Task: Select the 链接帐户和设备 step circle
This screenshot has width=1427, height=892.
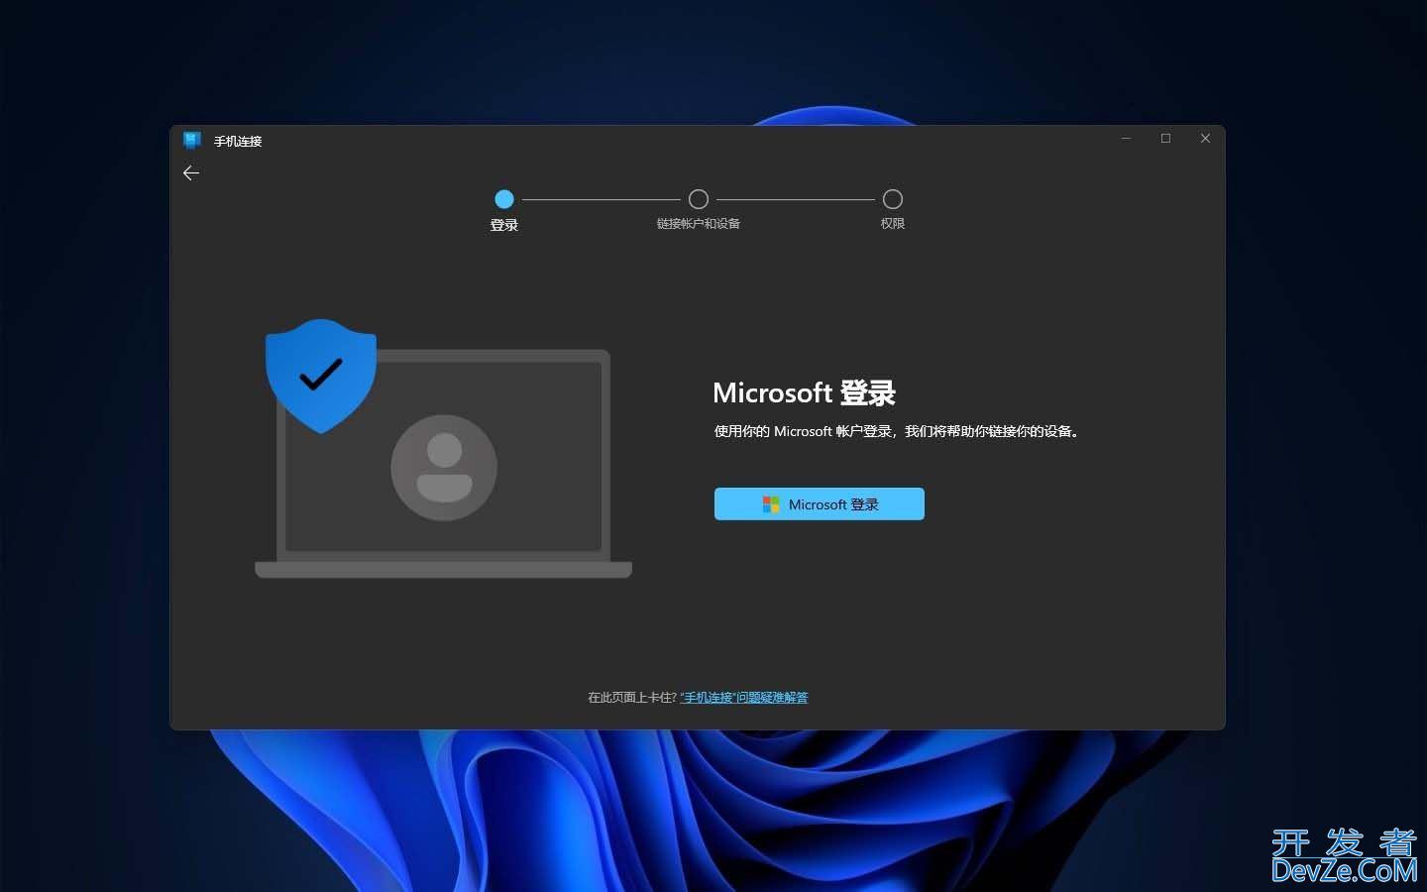Action: [x=699, y=199]
